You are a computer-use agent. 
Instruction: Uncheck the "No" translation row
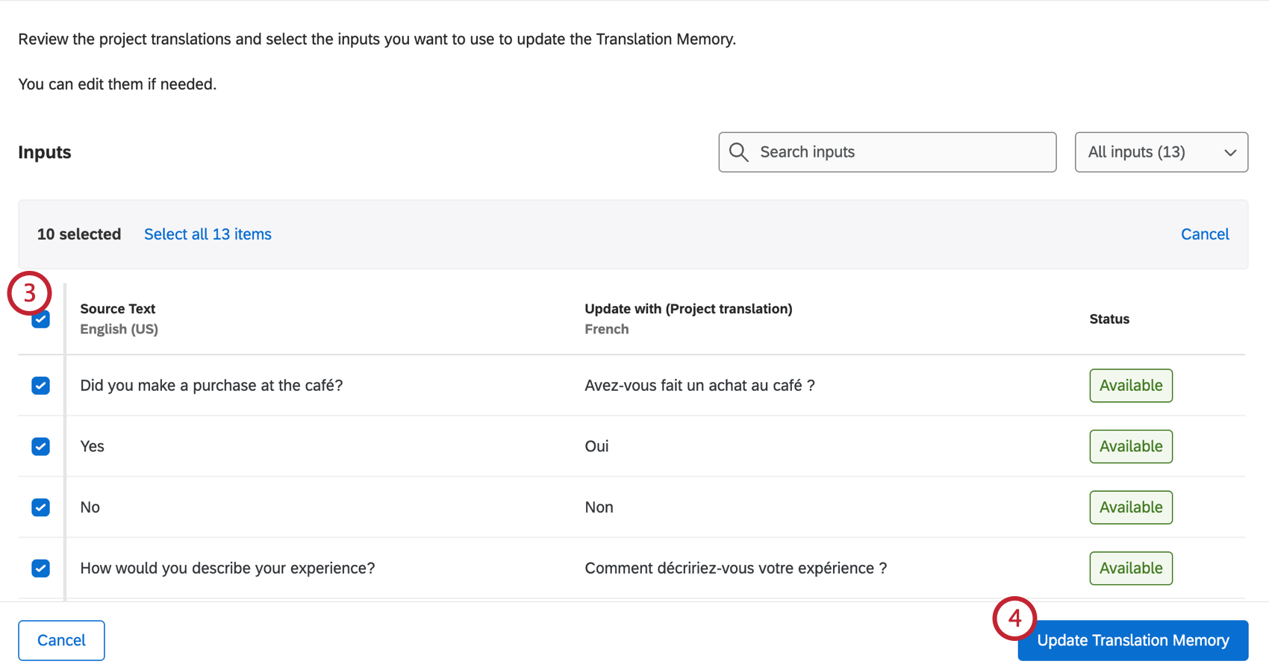point(40,507)
